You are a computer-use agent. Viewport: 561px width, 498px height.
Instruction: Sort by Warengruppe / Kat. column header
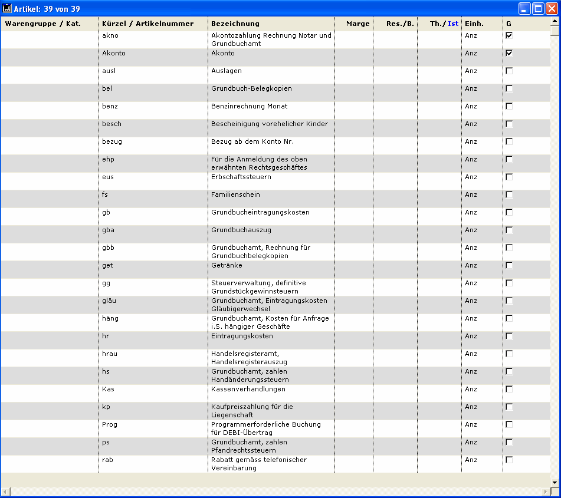tap(42, 24)
